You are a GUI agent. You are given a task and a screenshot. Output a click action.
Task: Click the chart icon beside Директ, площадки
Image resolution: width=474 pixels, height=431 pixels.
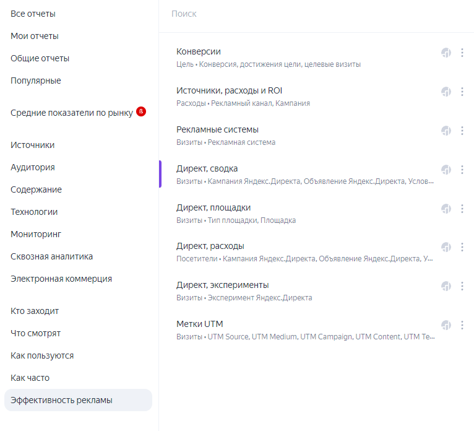(446, 209)
